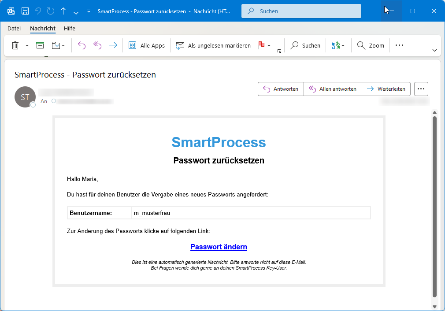
Task: Click the ribbon reply-all double arrow icon
Action: click(x=97, y=45)
